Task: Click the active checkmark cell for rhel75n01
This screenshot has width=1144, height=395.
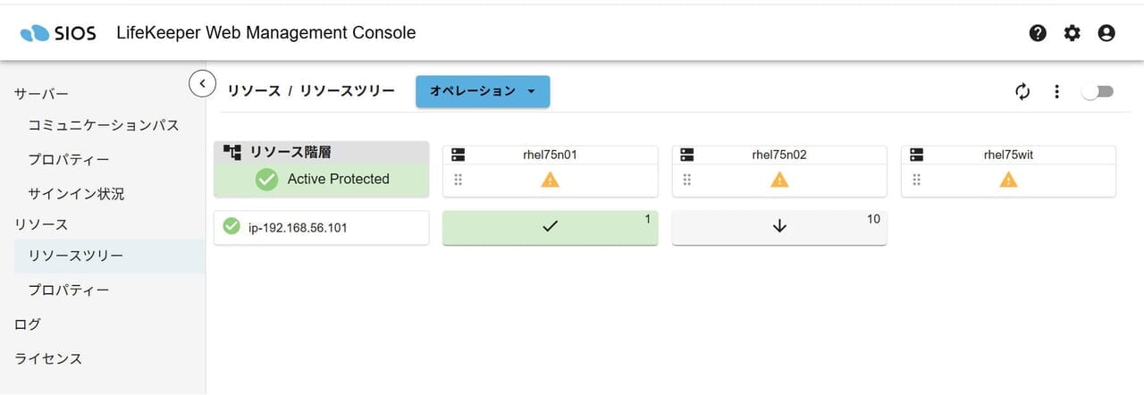Action: [551, 227]
